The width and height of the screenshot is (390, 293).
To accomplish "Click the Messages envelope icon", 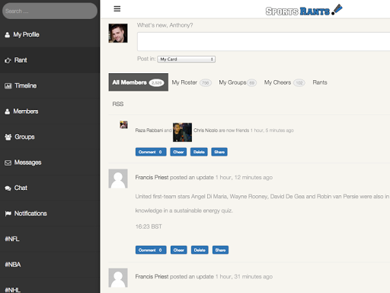I will pyautogui.click(x=8, y=163).
